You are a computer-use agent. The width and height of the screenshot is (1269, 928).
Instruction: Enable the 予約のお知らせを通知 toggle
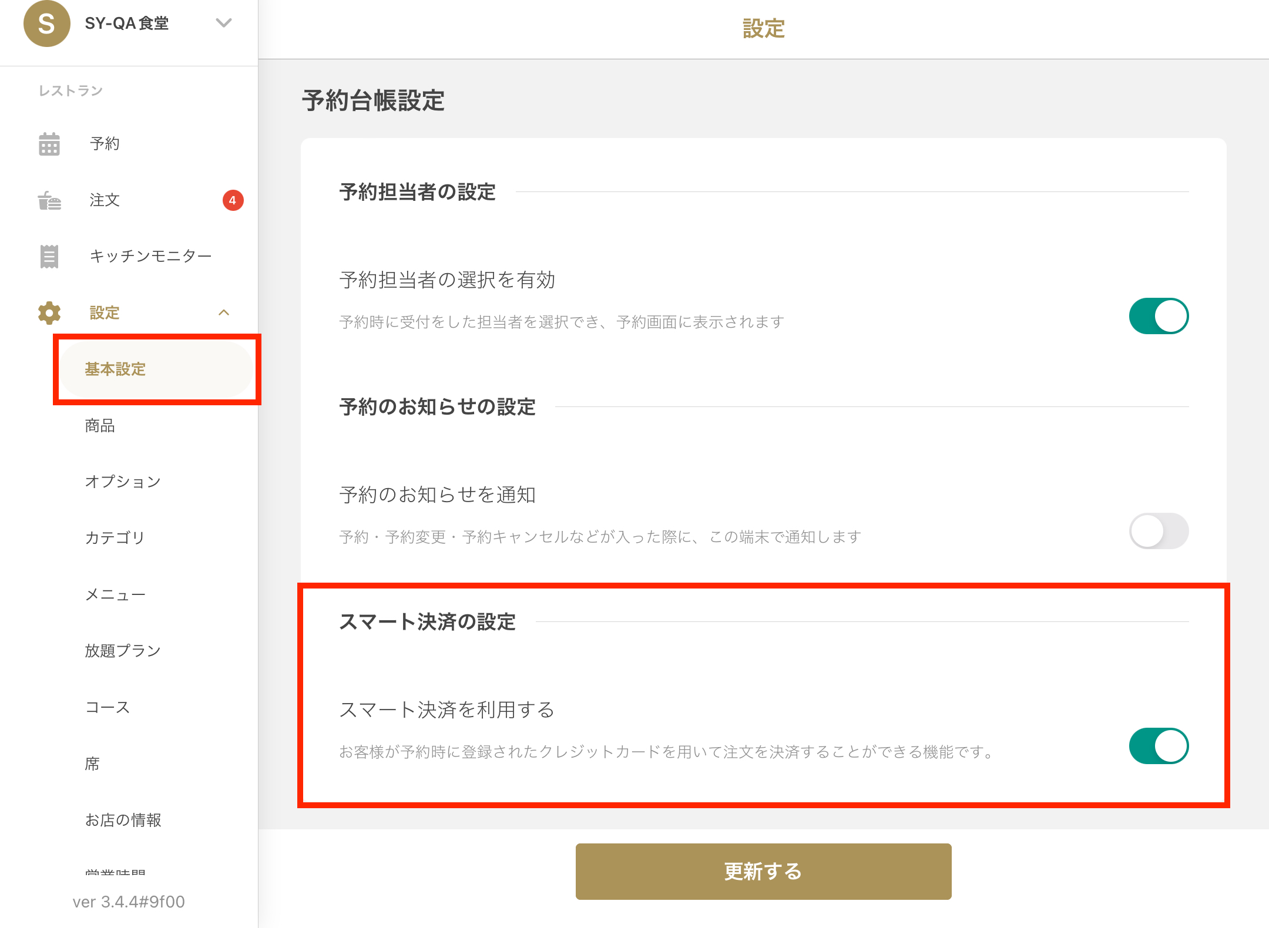[1159, 531]
